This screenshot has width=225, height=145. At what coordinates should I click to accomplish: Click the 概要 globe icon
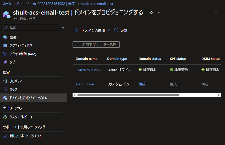coord(5,37)
